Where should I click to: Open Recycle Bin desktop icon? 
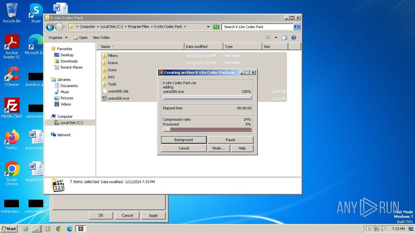tap(12, 13)
